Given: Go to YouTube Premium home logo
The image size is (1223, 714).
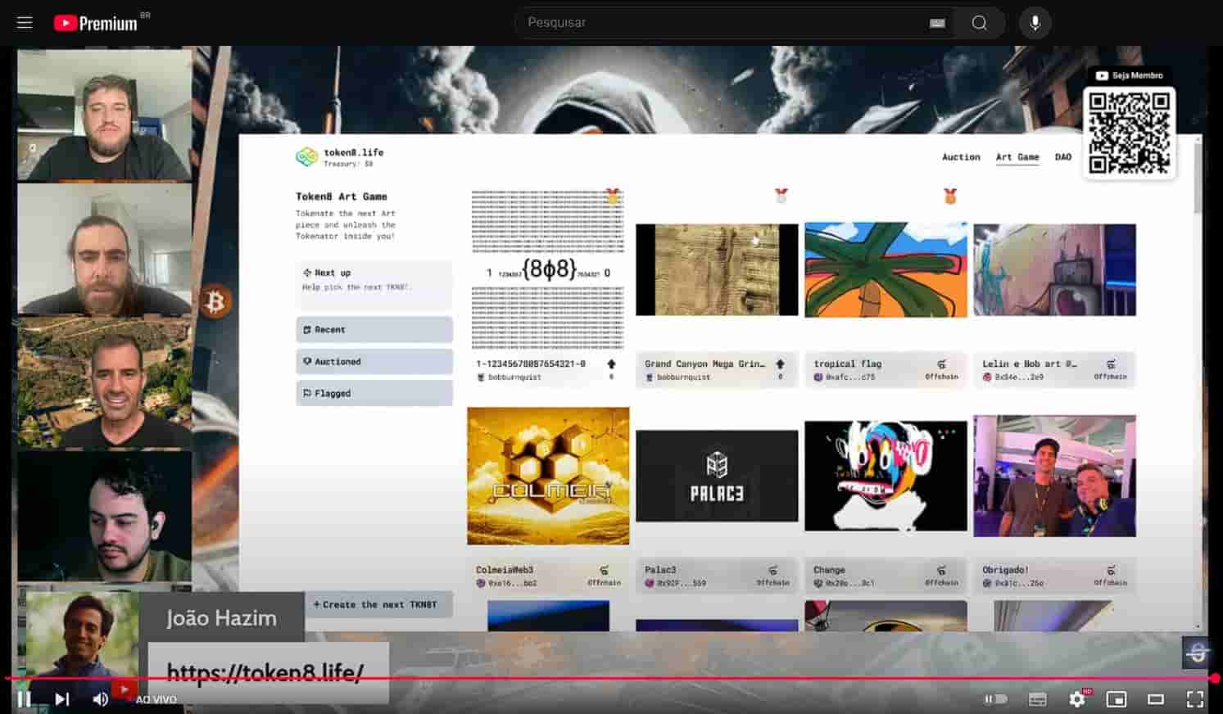Looking at the screenshot, I should coord(97,23).
